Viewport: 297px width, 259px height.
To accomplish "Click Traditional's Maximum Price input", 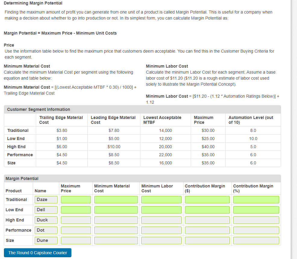I will (x=75, y=199).
